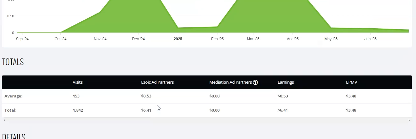Click the table's right scroll arrow
The image size is (416, 139).
click(x=409, y=120)
